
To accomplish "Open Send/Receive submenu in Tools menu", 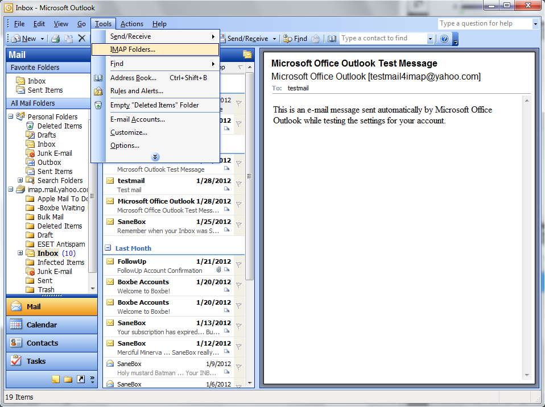I will (155, 36).
